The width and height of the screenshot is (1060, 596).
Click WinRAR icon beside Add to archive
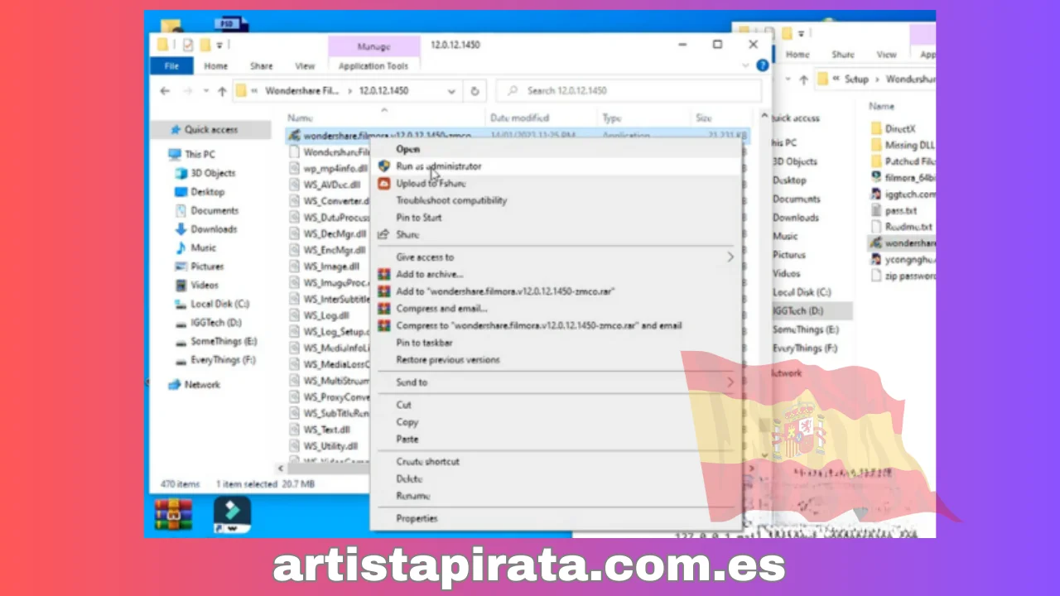click(383, 274)
